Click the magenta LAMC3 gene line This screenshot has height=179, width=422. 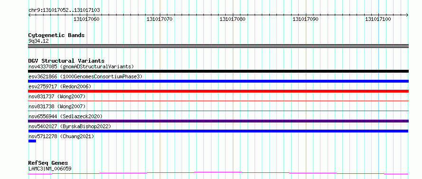[x=218, y=173]
